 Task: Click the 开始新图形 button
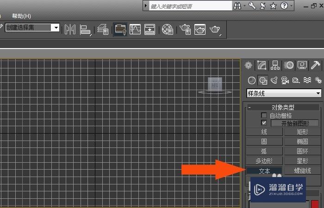(x=295, y=123)
